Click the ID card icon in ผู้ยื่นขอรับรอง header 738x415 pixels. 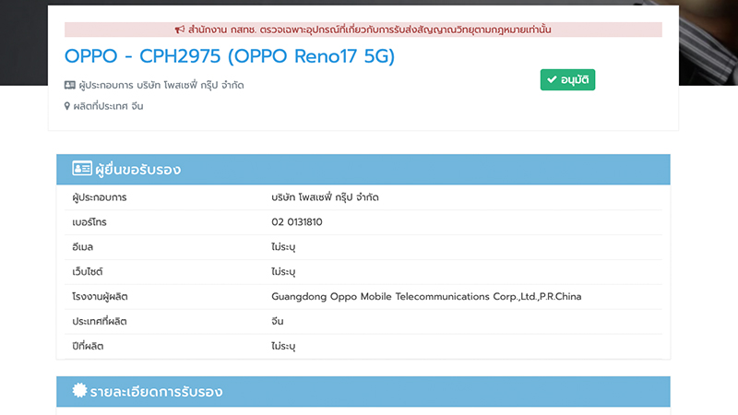[x=82, y=169]
